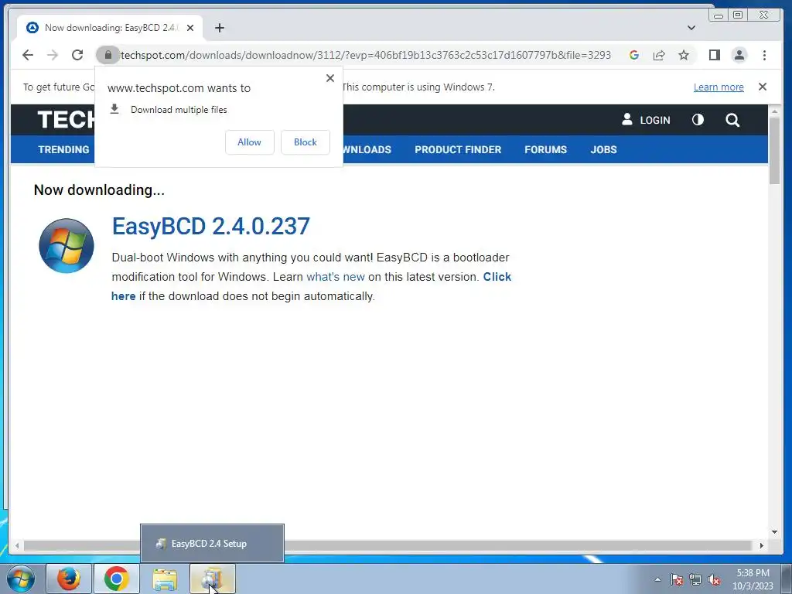Image resolution: width=792 pixels, height=594 pixels.
Task: Open the clock showing 5:38 PM
Action: coord(753,579)
